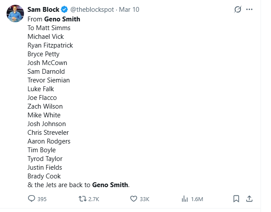Open Sam Block's profile picture
The height and width of the screenshot is (212, 271).
click(x=15, y=13)
